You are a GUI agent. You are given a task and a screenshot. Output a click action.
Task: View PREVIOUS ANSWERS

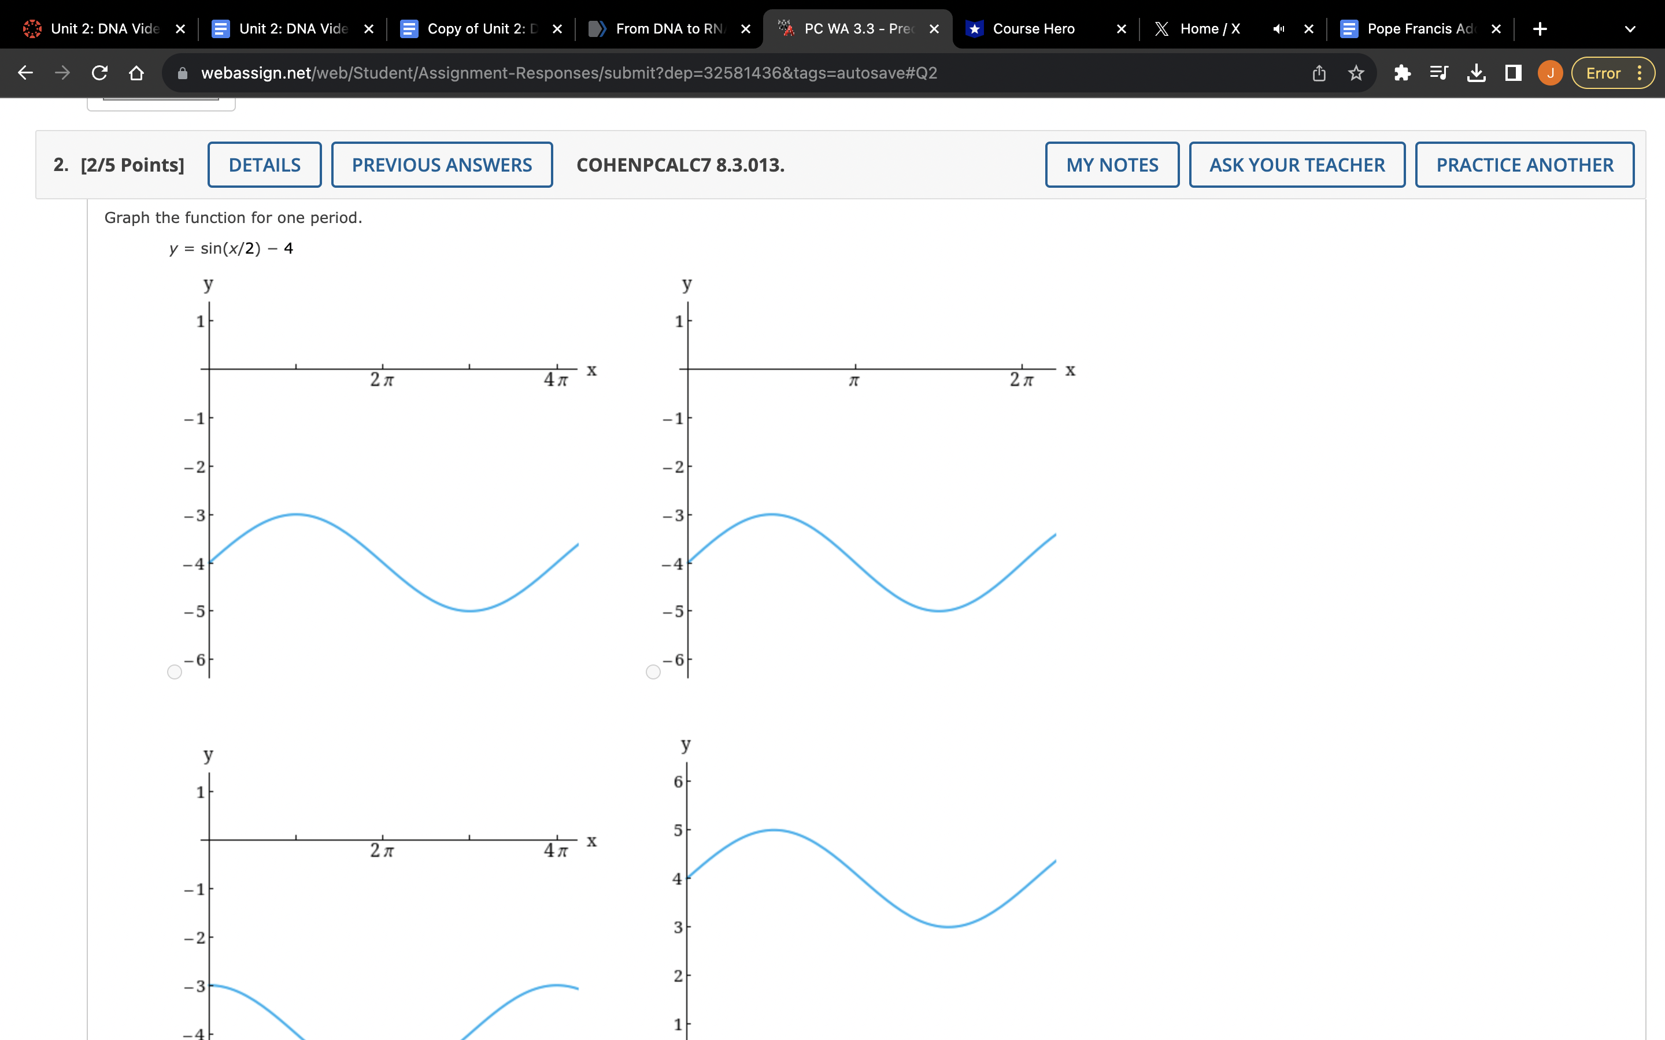click(442, 165)
